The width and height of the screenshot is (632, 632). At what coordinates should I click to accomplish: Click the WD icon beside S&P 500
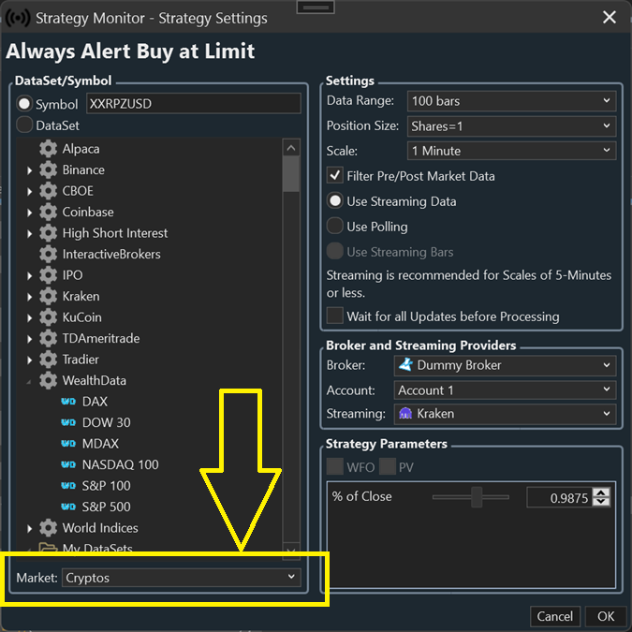[68, 507]
